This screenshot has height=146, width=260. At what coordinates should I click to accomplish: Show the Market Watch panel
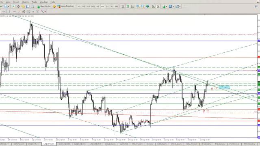pos(13,6)
